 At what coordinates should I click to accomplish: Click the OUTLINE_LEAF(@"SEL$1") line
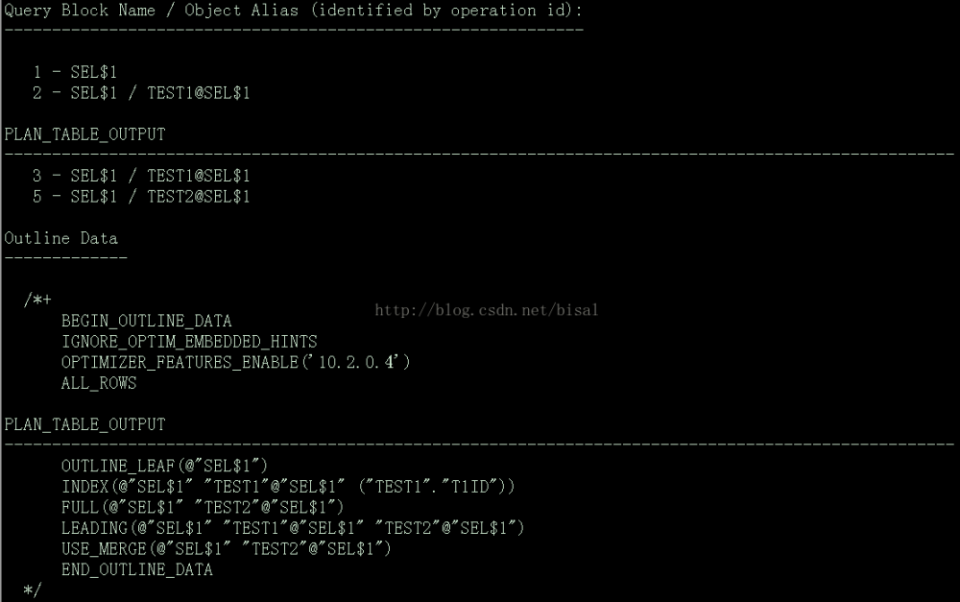point(164,466)
